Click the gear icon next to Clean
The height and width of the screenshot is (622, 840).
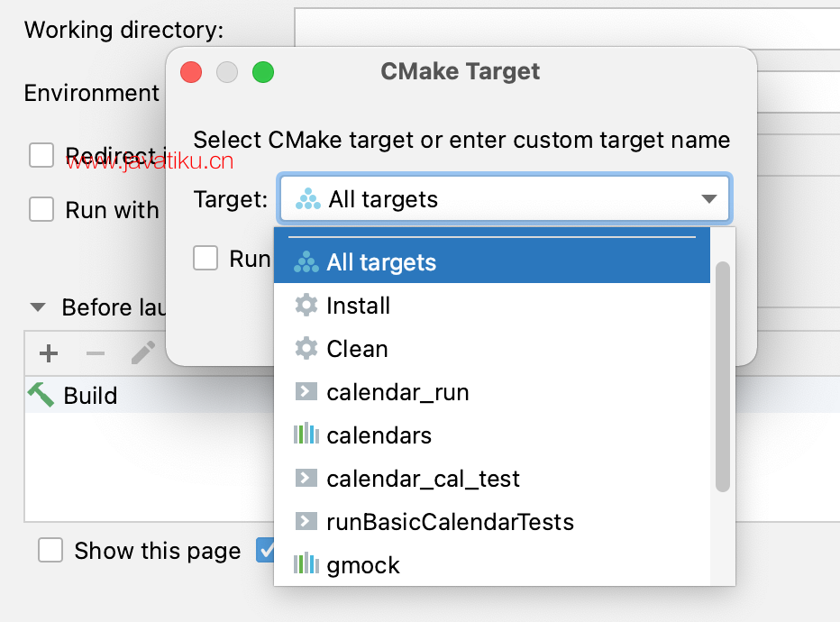[306, 349]
